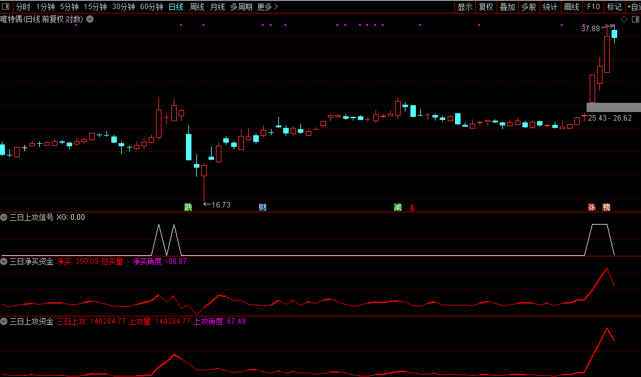Image resolution: width=641 pixels, height=377 pixels.
Task: Click the XG: 0.00 value
Action: (x=71, y=217)
